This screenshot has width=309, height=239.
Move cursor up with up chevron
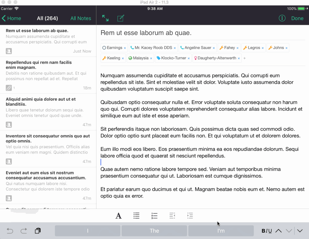(278, 231)
